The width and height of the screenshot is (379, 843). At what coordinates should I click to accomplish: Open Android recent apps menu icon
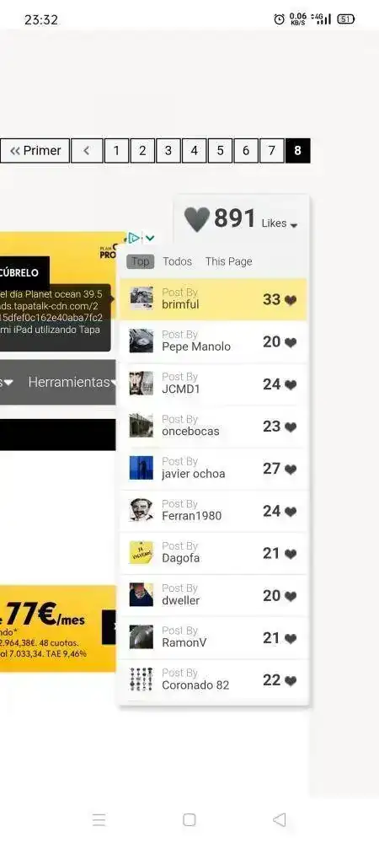point(99,819)
